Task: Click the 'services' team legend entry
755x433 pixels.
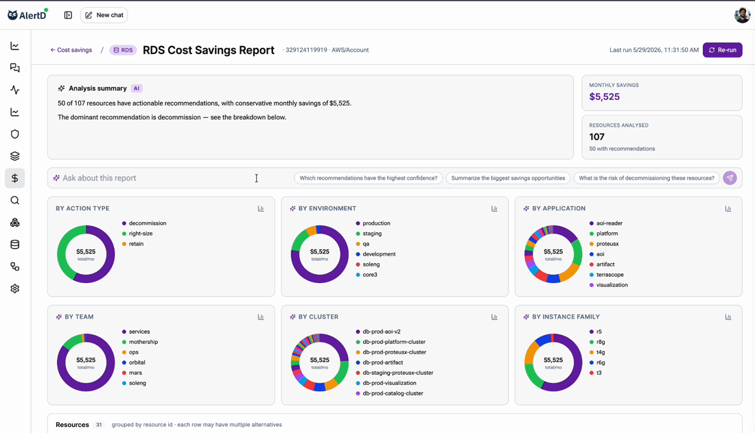Action: (x=136, y=332)
